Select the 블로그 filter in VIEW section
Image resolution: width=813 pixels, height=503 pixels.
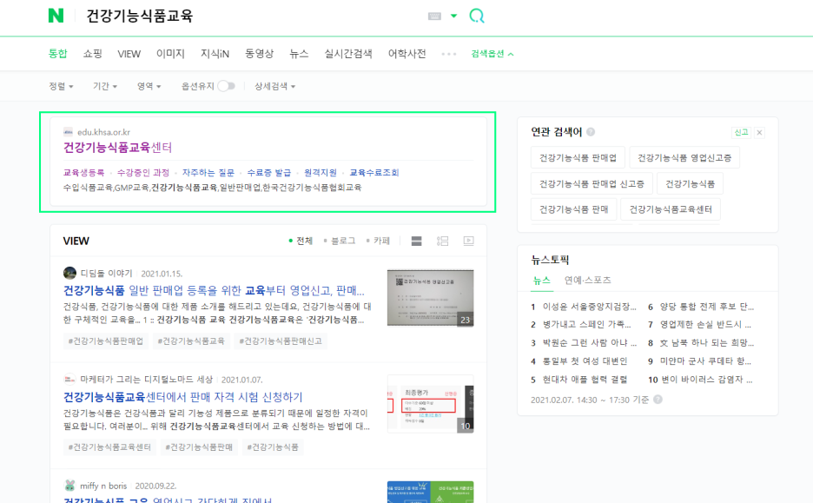(x=339, y=241)
